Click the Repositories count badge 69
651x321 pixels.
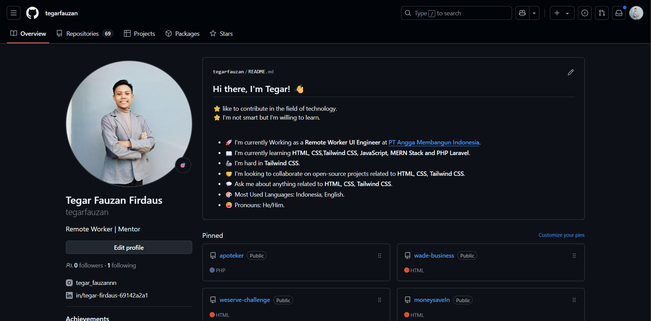[x=108, y=33]
